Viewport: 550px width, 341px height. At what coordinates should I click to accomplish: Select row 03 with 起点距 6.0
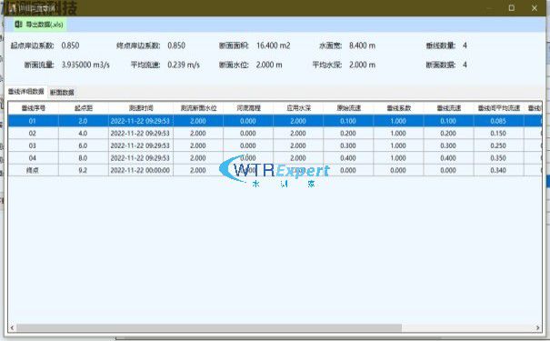click(275, 145)
